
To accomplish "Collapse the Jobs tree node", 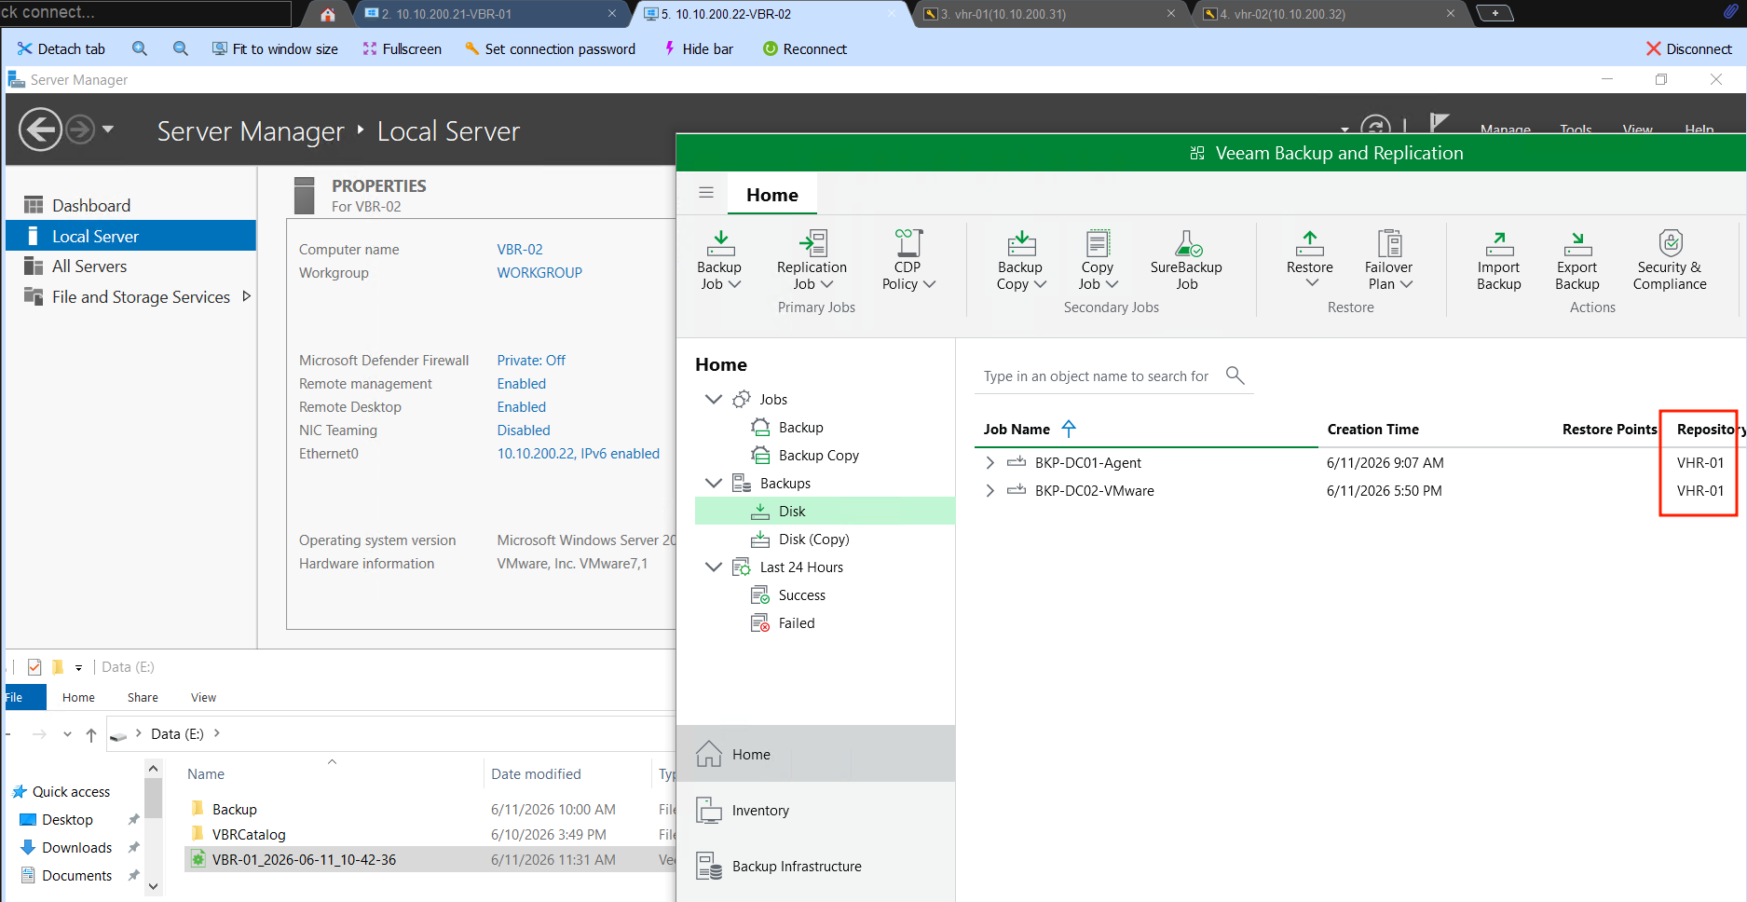I will point(714,399).
